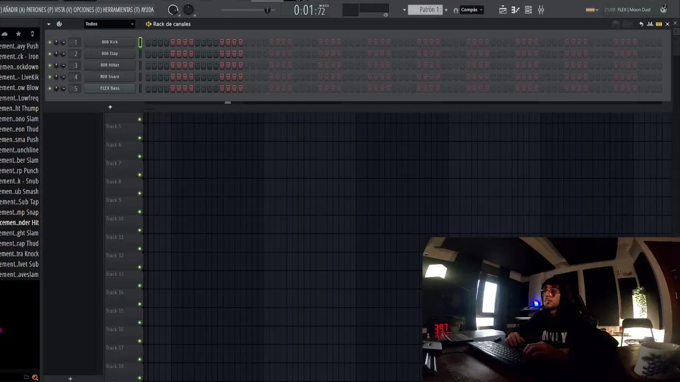Click the swing knob in channel rack header
Viewport: 680px width, 382px height.
click(x=616, y=24)
